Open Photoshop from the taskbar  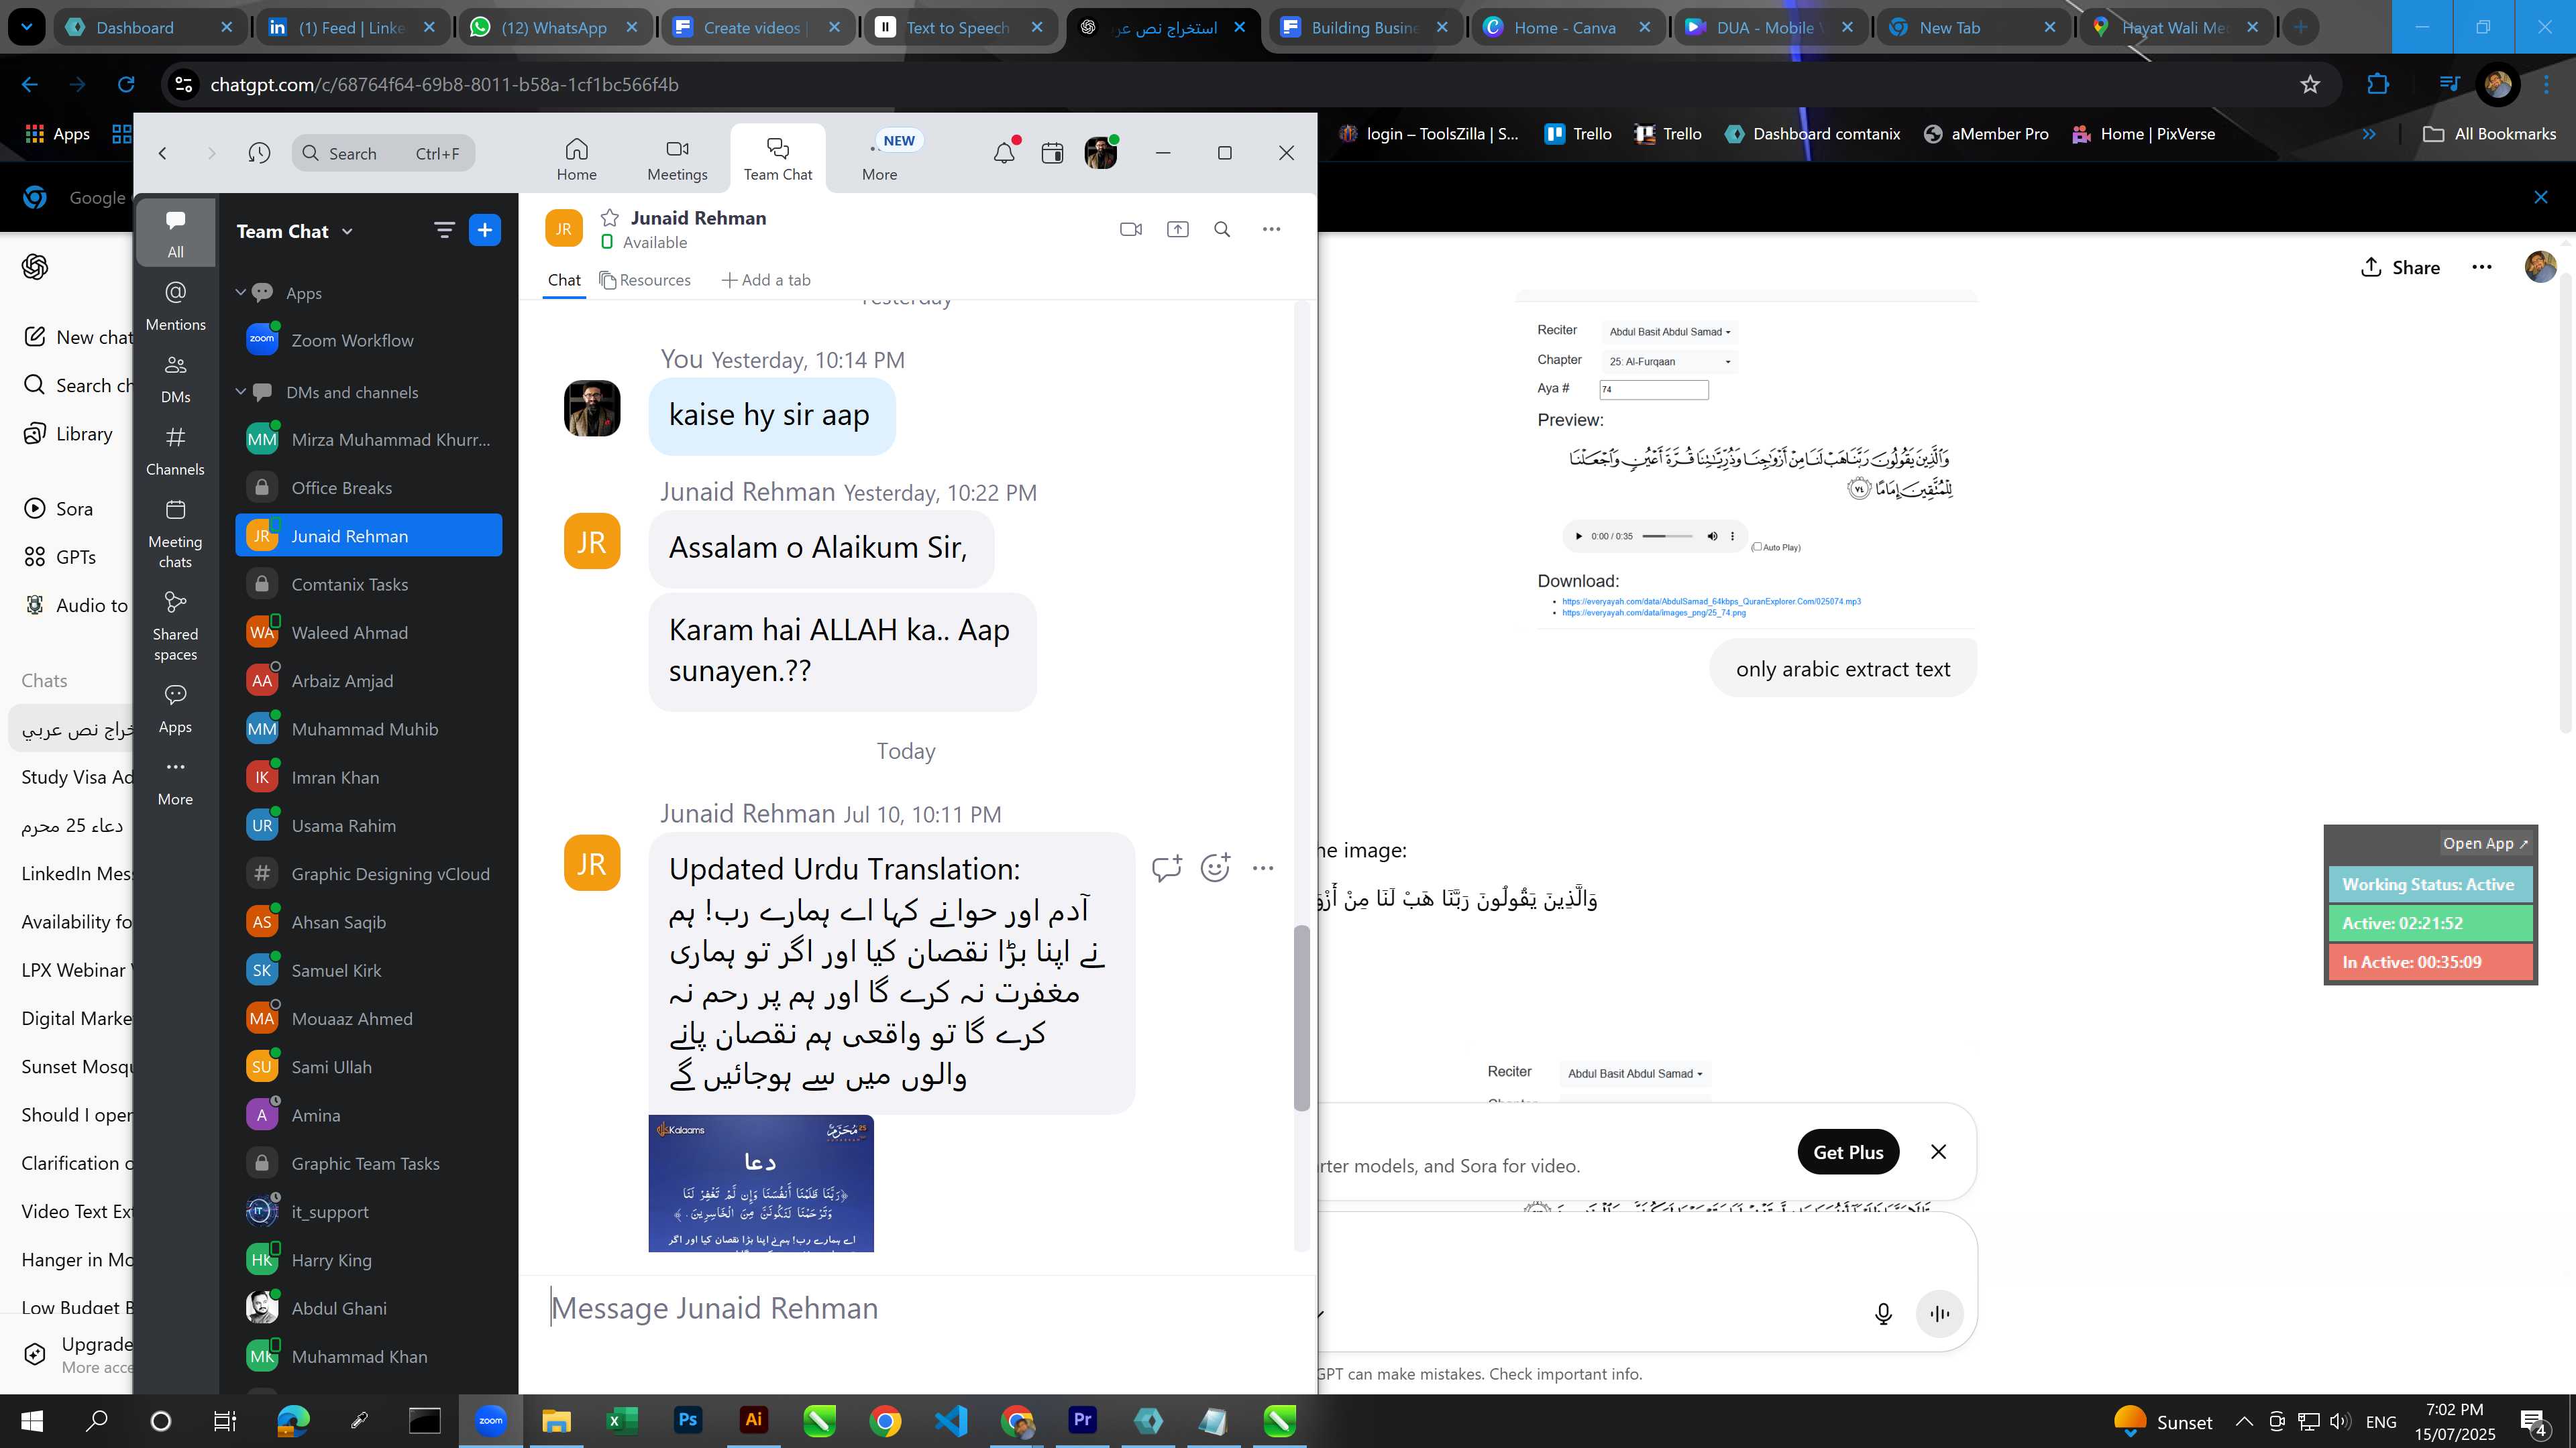688,1420
